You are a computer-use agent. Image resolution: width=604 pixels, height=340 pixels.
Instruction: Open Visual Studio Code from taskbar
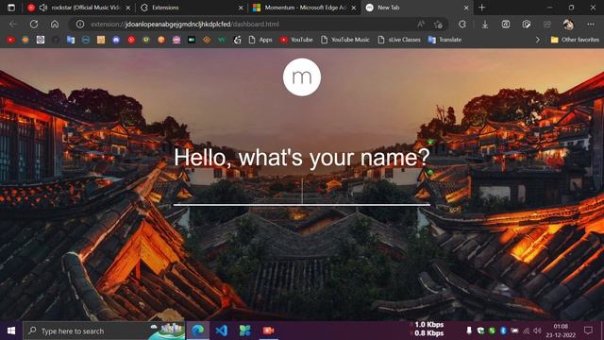[x=222, y=331]
